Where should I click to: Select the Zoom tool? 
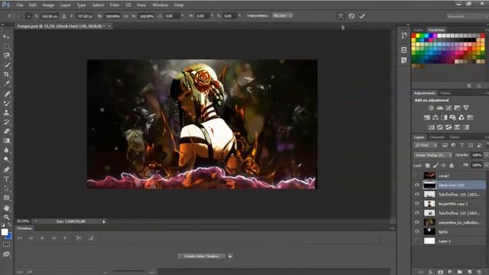(6, 217)
